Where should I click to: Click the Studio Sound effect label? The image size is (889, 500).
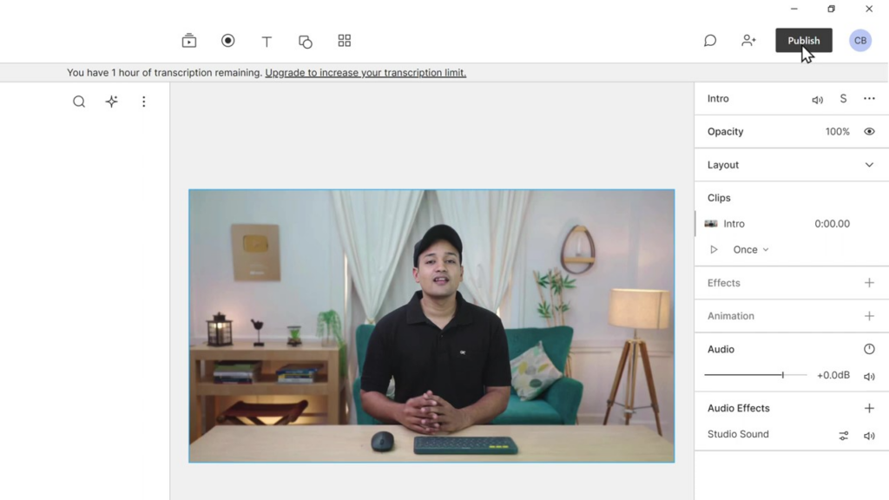click(x=738, y=434)
